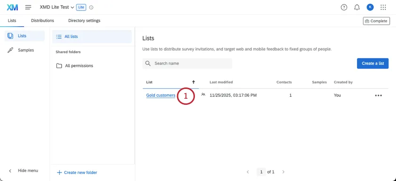
Task: Open the K user account avatar
Action: tap(370, 8)
